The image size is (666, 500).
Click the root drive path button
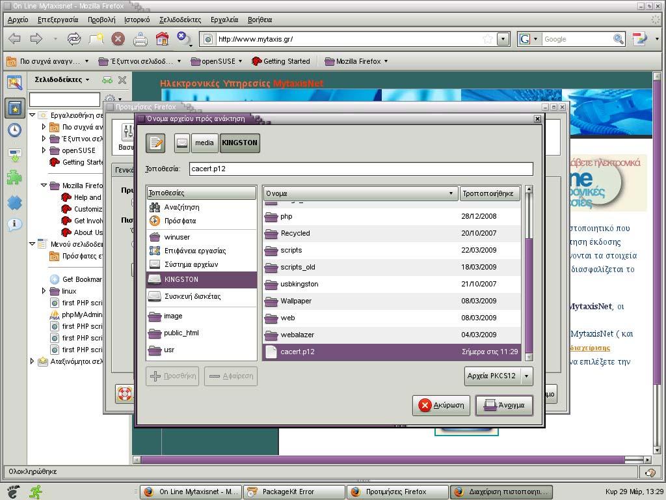coord(182,143)
